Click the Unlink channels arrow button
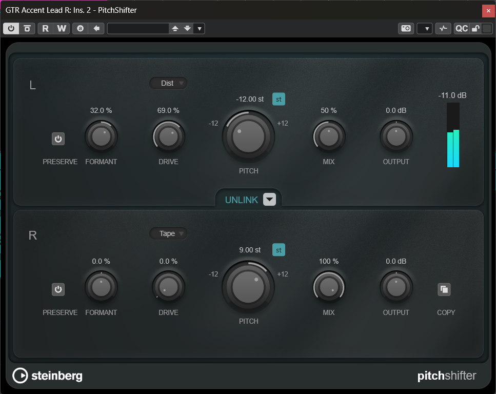The image size is (496, 394). [269, 200]
